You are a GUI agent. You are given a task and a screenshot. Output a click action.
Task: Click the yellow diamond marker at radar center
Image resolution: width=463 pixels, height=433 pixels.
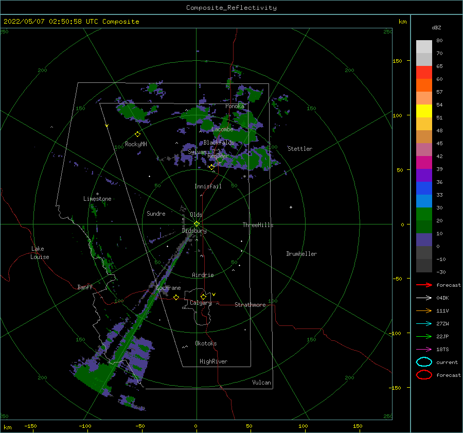pyautogui.click(x=197, y=224)
